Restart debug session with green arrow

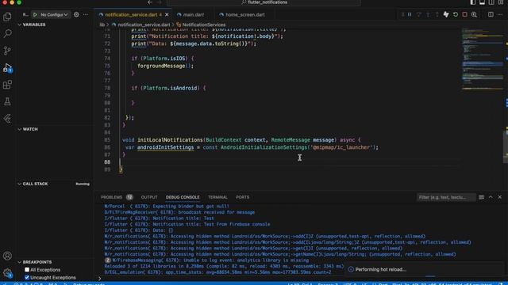click(x=456, y=14)
